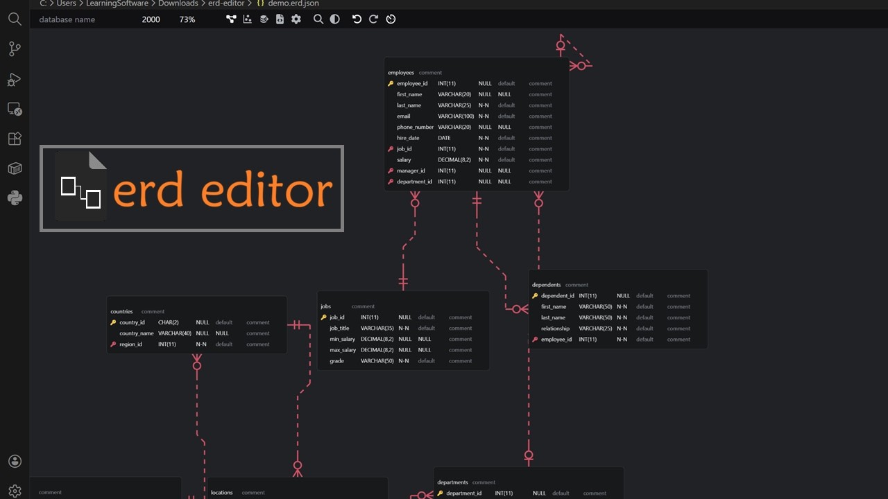Open the Remote Explorer view
Viewport: 888px width, 499px height.
click(15, 110)
